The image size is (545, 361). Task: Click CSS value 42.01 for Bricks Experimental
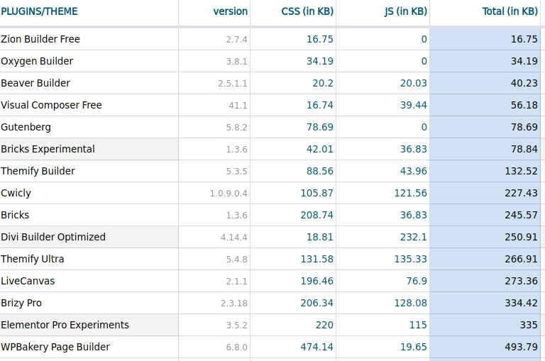tap(320, 149)
